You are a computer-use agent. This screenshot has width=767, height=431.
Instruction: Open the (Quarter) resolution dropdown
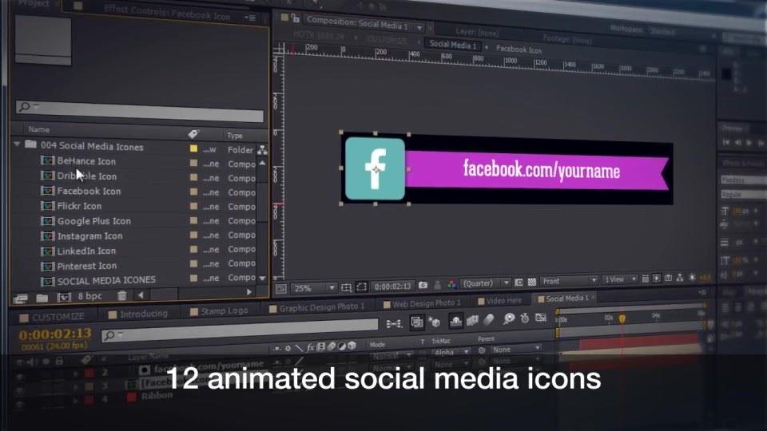486,283
